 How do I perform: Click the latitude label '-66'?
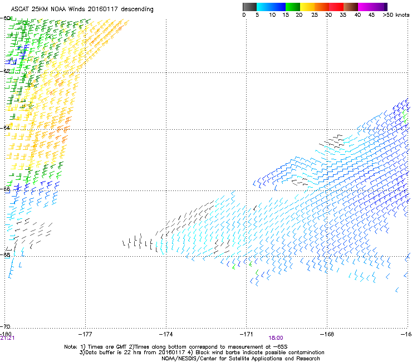5,189
